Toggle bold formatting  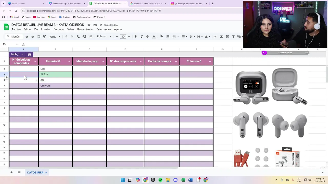coord(136,37)
